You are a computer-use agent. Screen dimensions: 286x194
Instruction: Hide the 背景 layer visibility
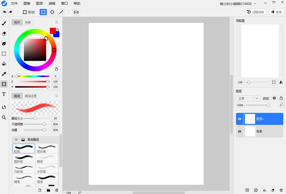point(239,131)
